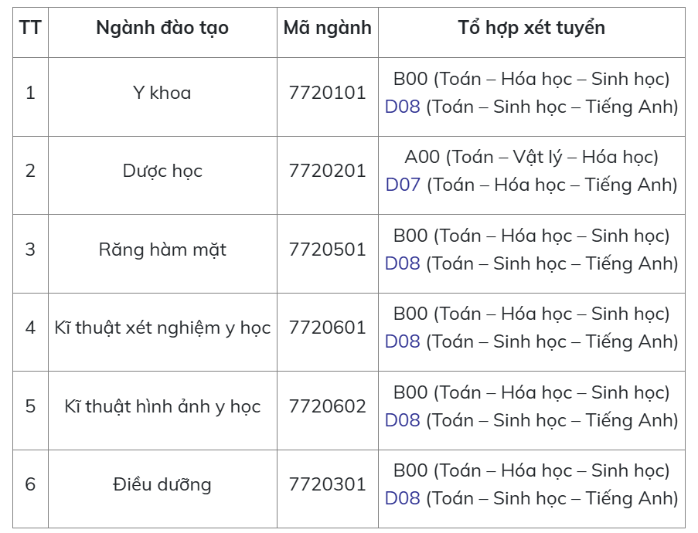The image size is (698, 533).
Task: Click the Tổ hợp xét tuyển header
Action: coord(531,29)
